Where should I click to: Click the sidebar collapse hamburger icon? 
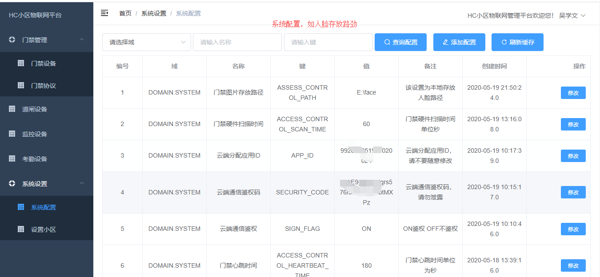(x=104, y=13)
